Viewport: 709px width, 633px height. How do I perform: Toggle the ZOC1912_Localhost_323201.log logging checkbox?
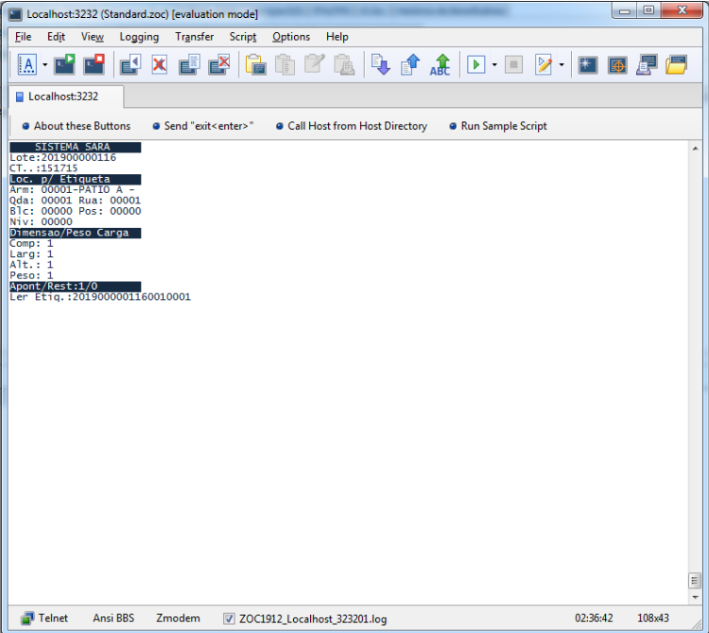click(230, 619)
